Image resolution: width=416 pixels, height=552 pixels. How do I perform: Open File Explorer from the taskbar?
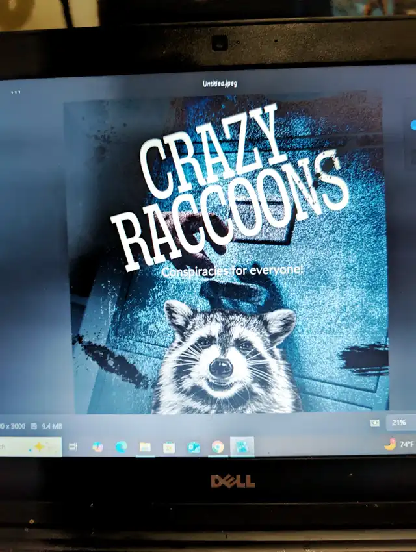pyautogui.click(x=145, y=447)
